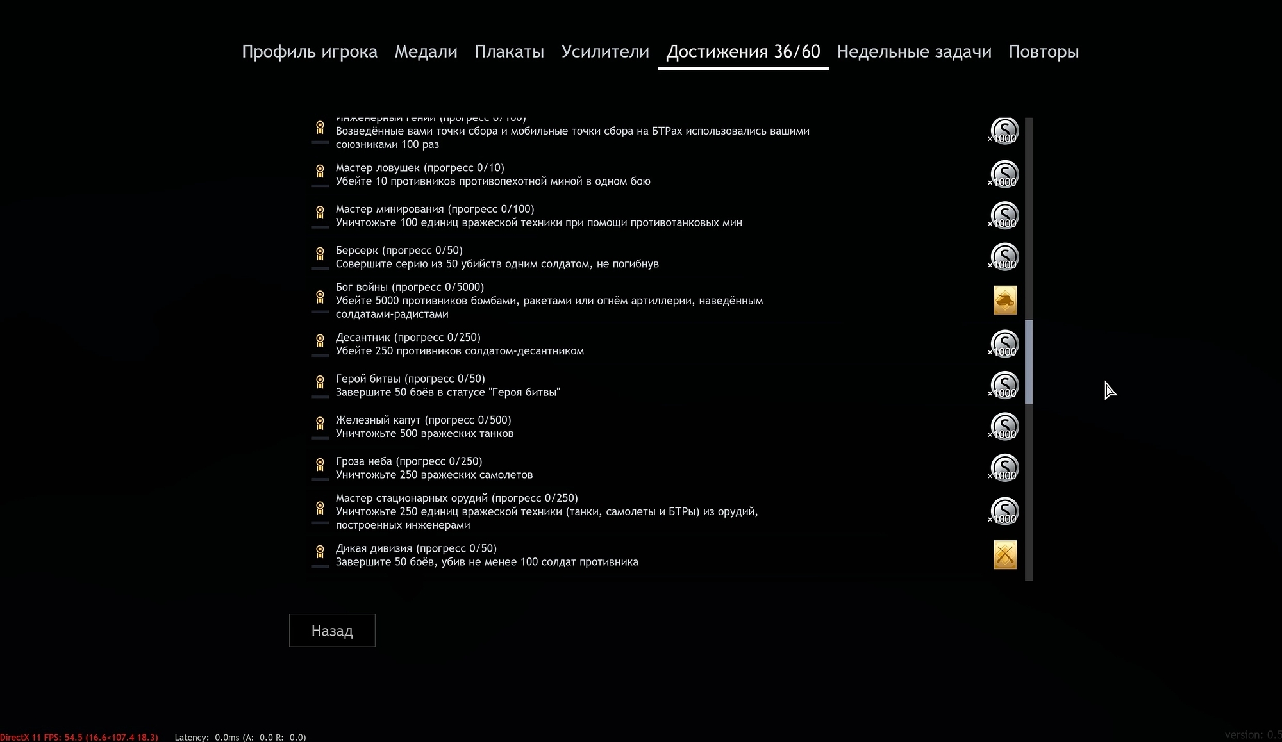Click the crossed-weapons reward icon for Дикая дивизия
The image size is (1282, 742).
coord(1004,555)
